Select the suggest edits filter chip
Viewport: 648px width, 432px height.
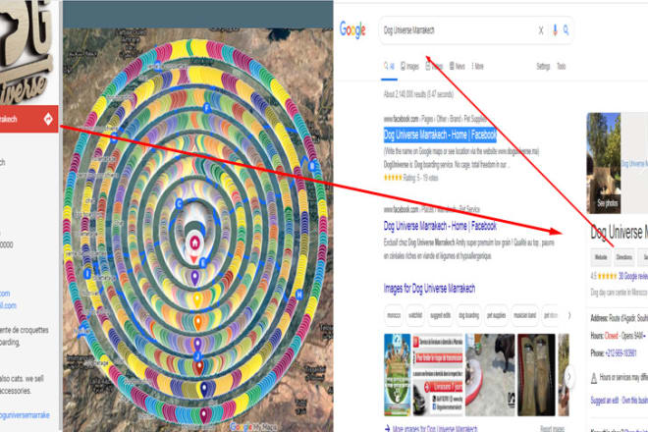(x=440, y=315)
